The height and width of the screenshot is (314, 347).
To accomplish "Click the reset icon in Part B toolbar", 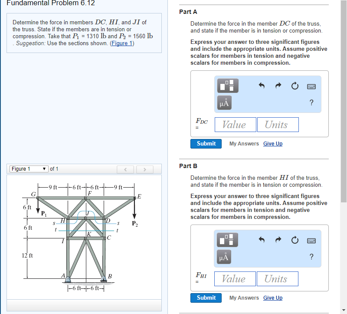I will (295, 240).
